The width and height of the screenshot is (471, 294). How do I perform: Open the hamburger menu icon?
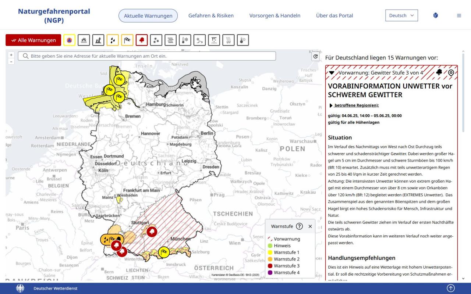pos(459,15)
